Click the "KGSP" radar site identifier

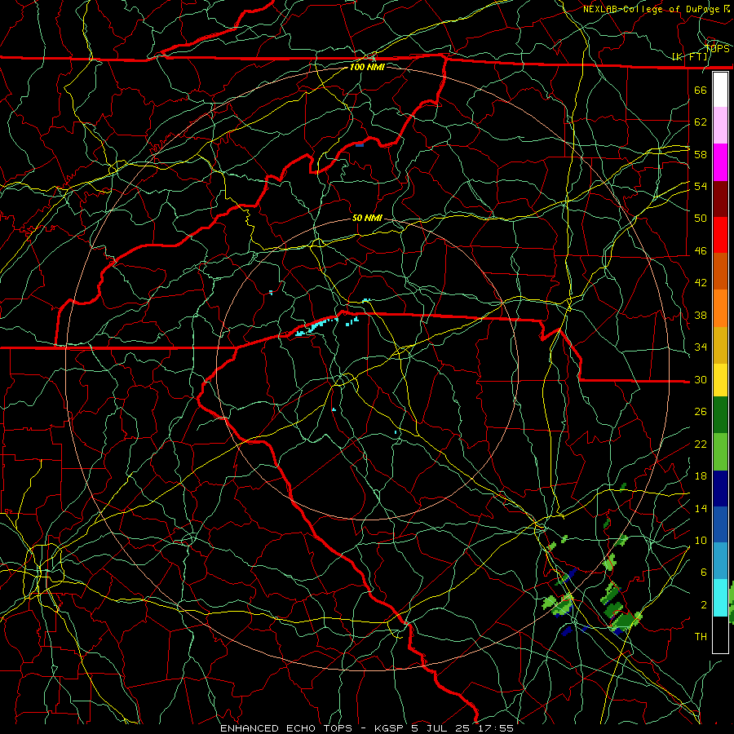[390, 728]
